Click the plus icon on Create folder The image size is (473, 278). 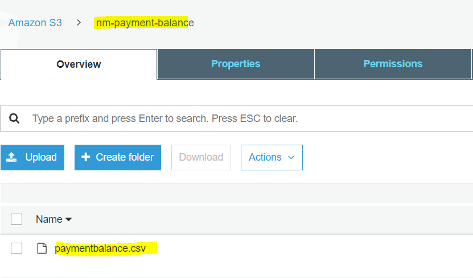[86, 157]
